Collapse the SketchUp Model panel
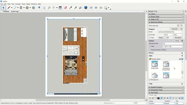This screenshot has width=187, height=105. pyautogui.click(x=166, y=22)
